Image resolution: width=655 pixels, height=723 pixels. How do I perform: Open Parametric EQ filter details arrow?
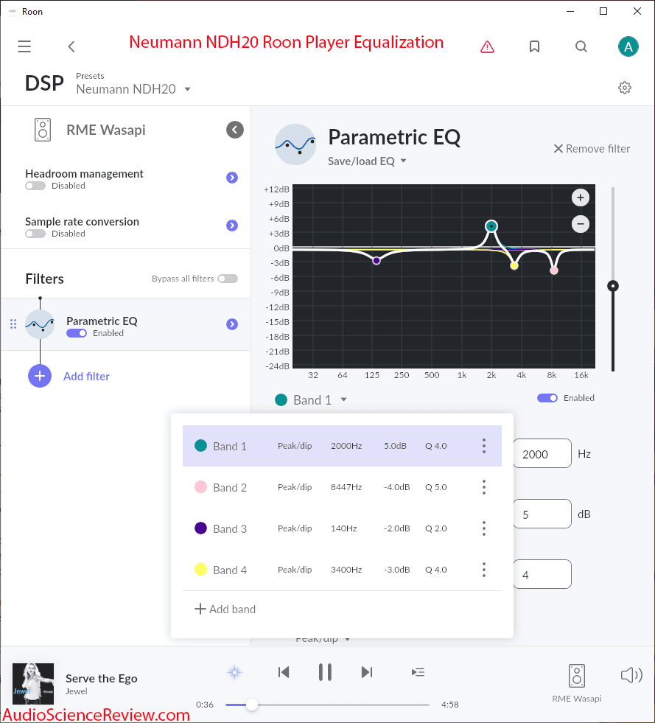coord(232,324)
